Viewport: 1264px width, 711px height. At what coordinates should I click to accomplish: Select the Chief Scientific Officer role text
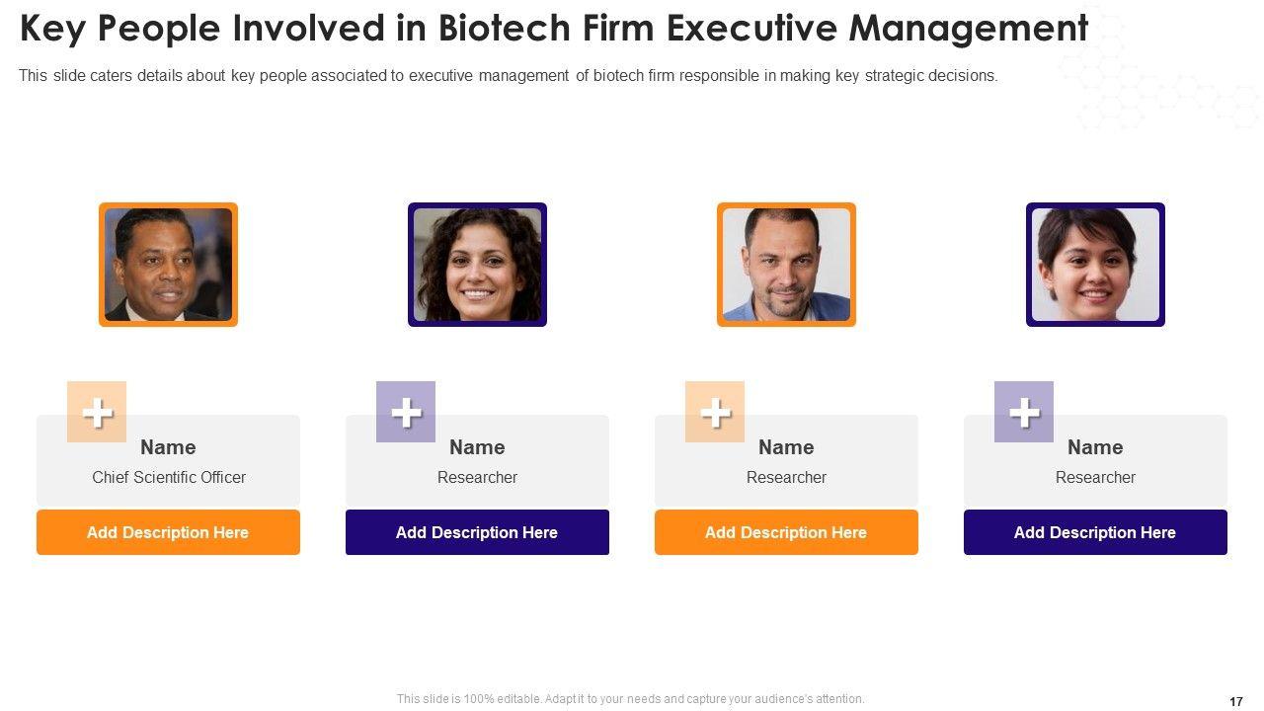point(169,477)
